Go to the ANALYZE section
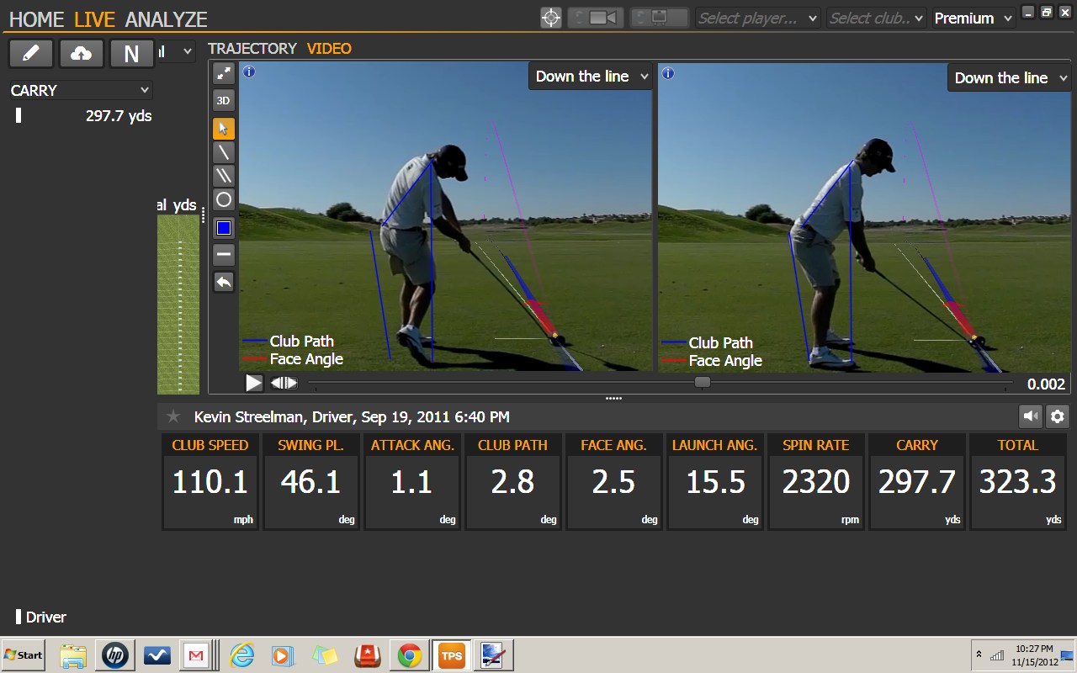This screenshot has height=673, width=1077. coord(166,19)
